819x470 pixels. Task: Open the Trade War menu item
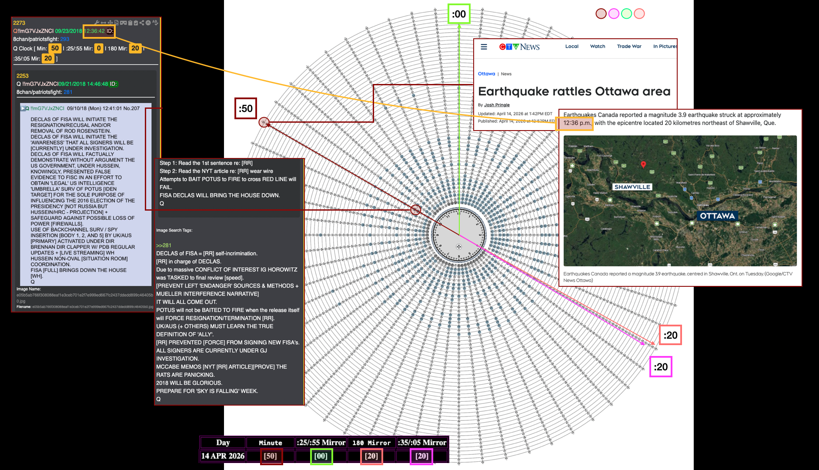[629, 46]
